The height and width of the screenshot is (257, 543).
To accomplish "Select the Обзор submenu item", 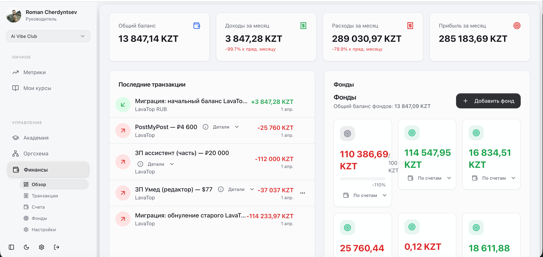I will [x=54, y=184].
